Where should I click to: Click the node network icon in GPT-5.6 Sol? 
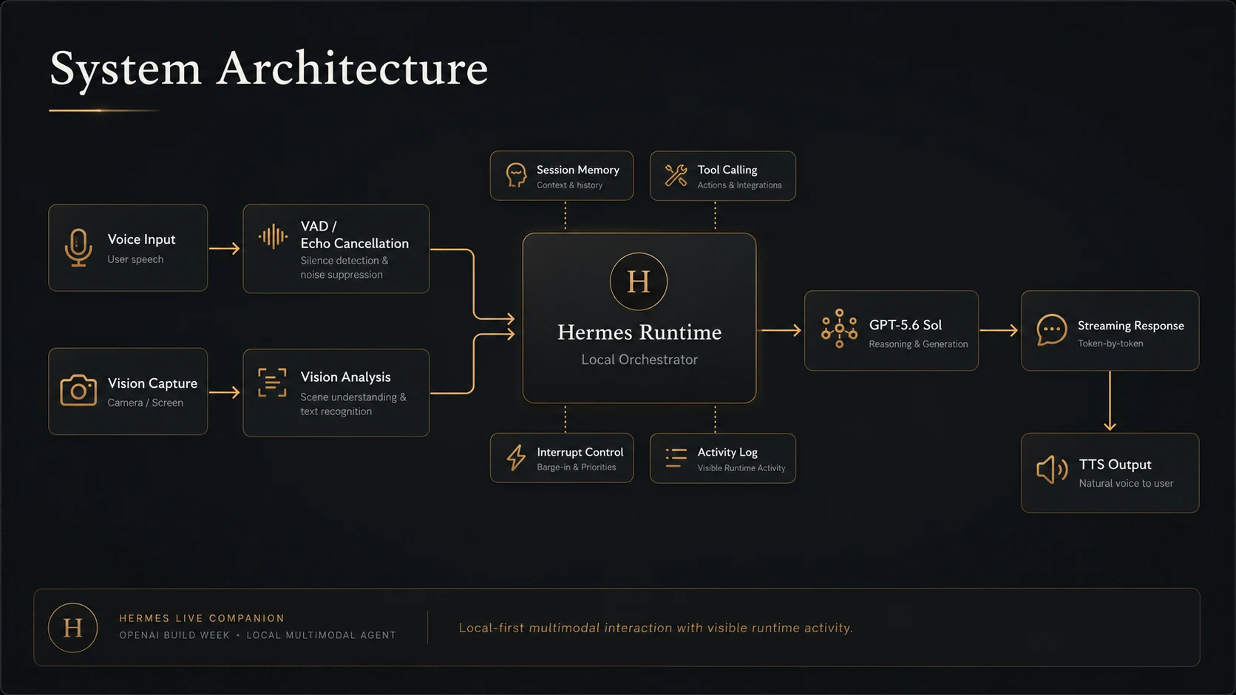(839, 329)
